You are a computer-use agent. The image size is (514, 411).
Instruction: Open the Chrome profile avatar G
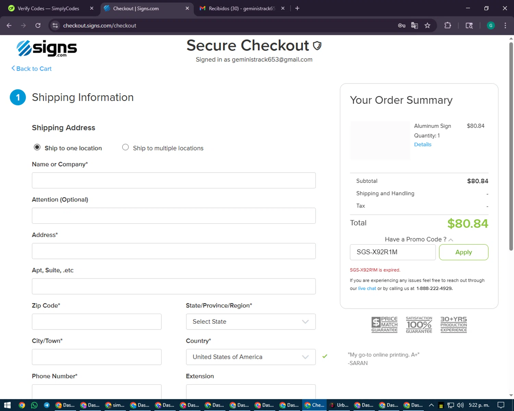[491, 25]
